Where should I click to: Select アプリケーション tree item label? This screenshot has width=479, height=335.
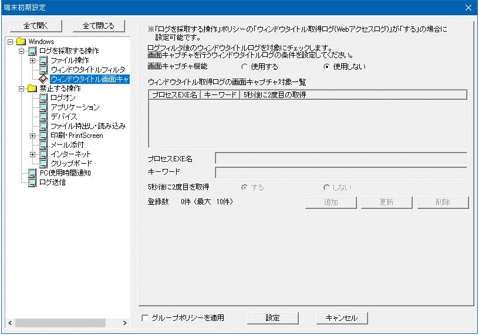75,107
